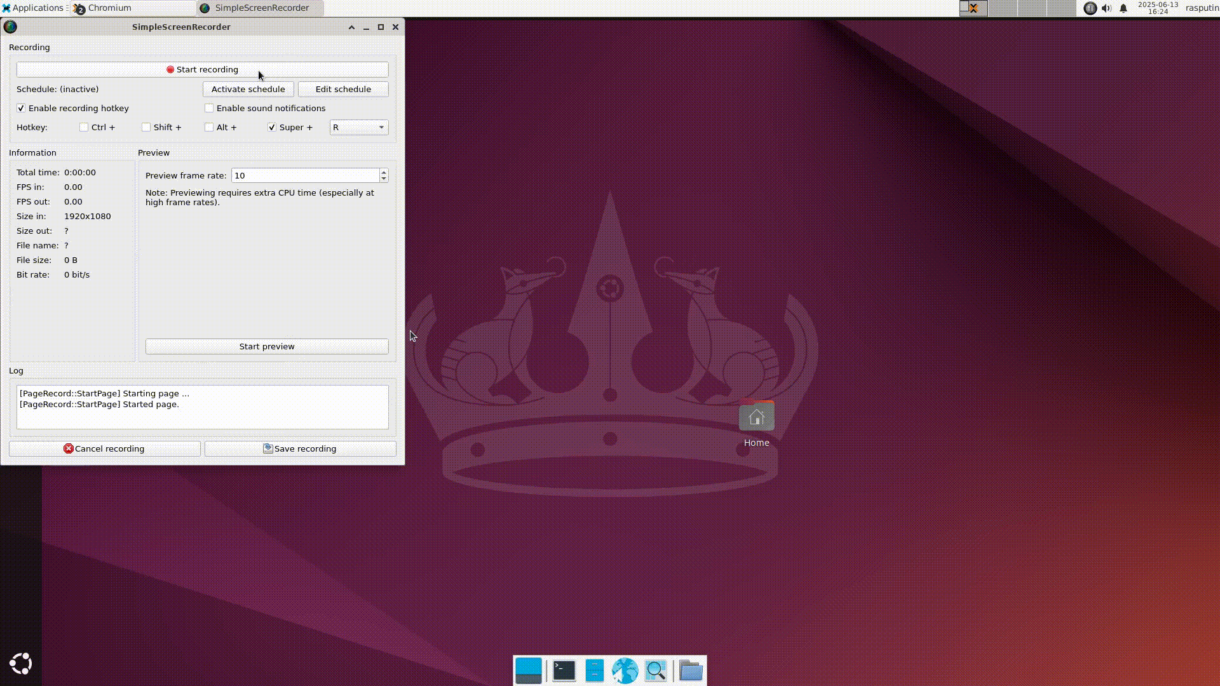Uncheck the Super + hotkey modifier

pyautogui.click(x=272, y=128)
